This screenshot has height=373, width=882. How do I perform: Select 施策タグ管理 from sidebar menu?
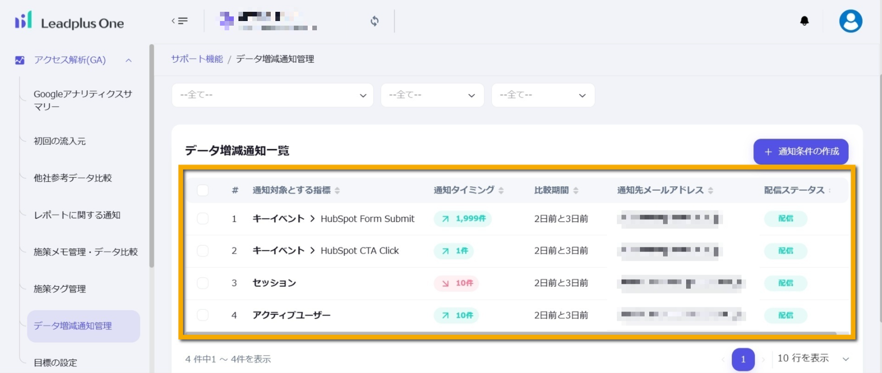59,289
